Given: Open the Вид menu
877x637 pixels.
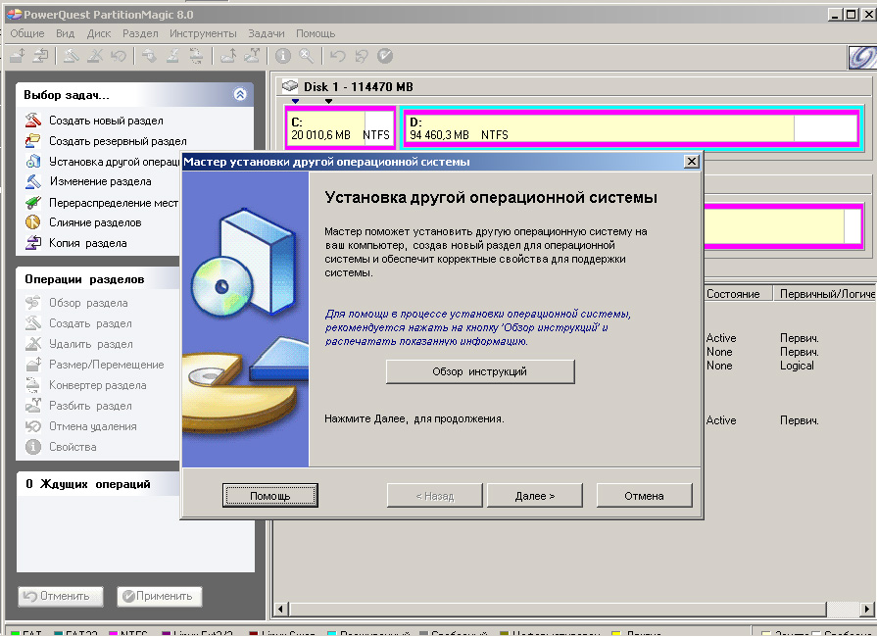Looking at the screenshot, I should pyautogui.click(x=66, y=33).
